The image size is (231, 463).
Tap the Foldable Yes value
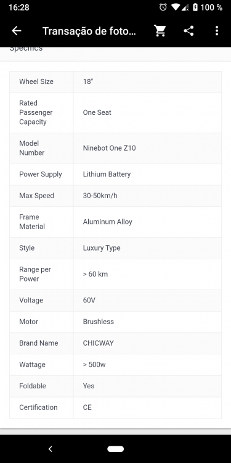[88, 386]
